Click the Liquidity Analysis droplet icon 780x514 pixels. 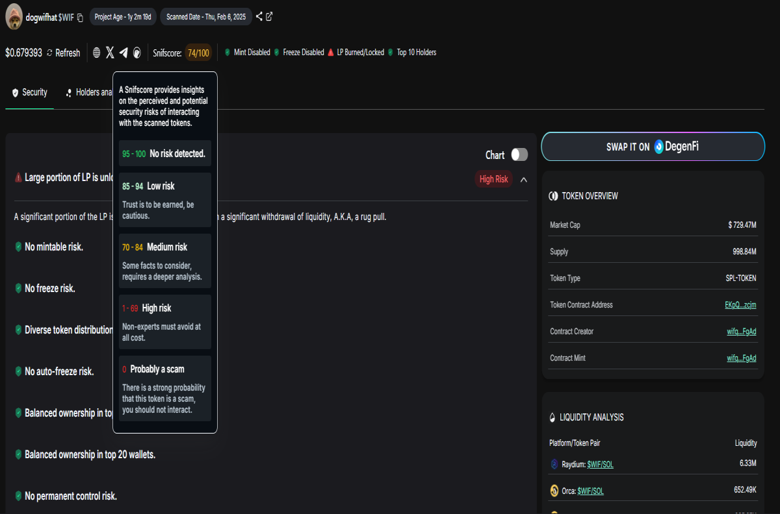coord(553,417)
